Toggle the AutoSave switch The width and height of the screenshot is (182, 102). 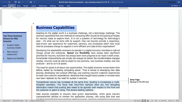click(10, 2)
